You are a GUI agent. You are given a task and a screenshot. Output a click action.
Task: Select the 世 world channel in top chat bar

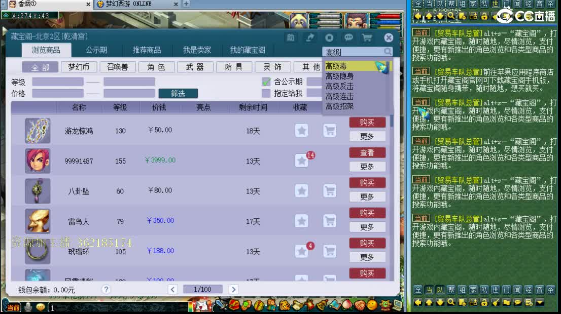[495, 4]
